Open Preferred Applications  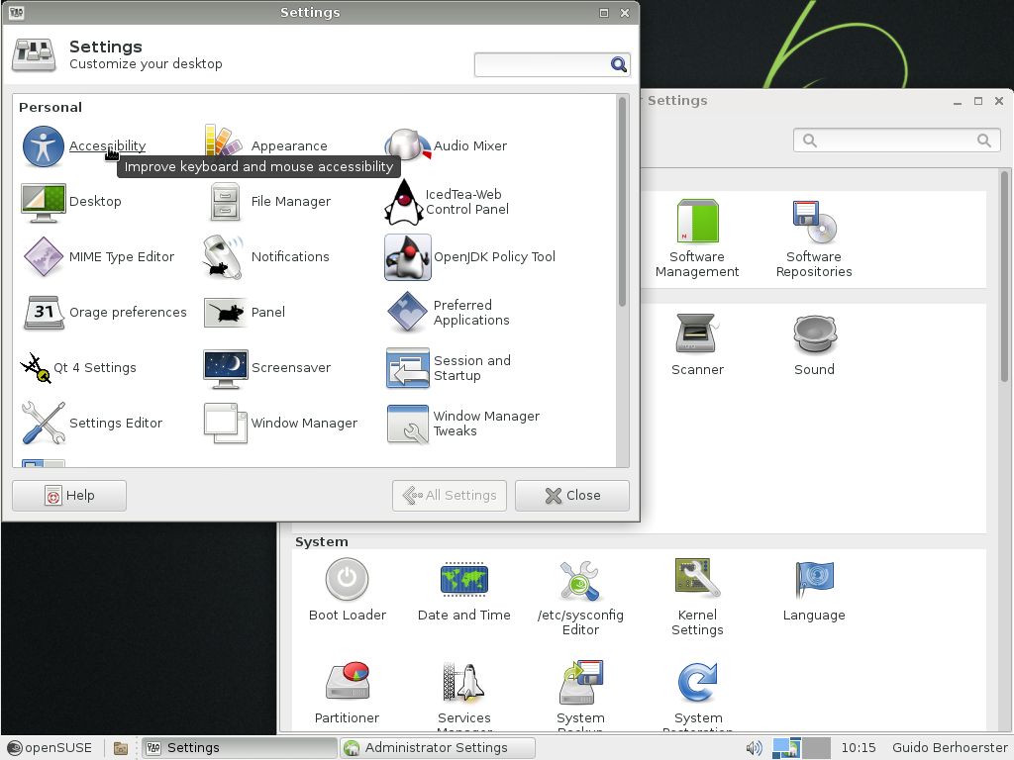coord(448,312)
